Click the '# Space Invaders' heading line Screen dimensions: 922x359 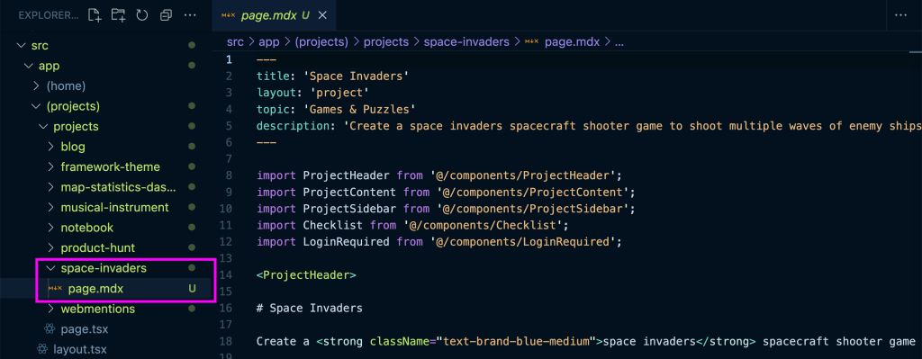pos(310,308)
